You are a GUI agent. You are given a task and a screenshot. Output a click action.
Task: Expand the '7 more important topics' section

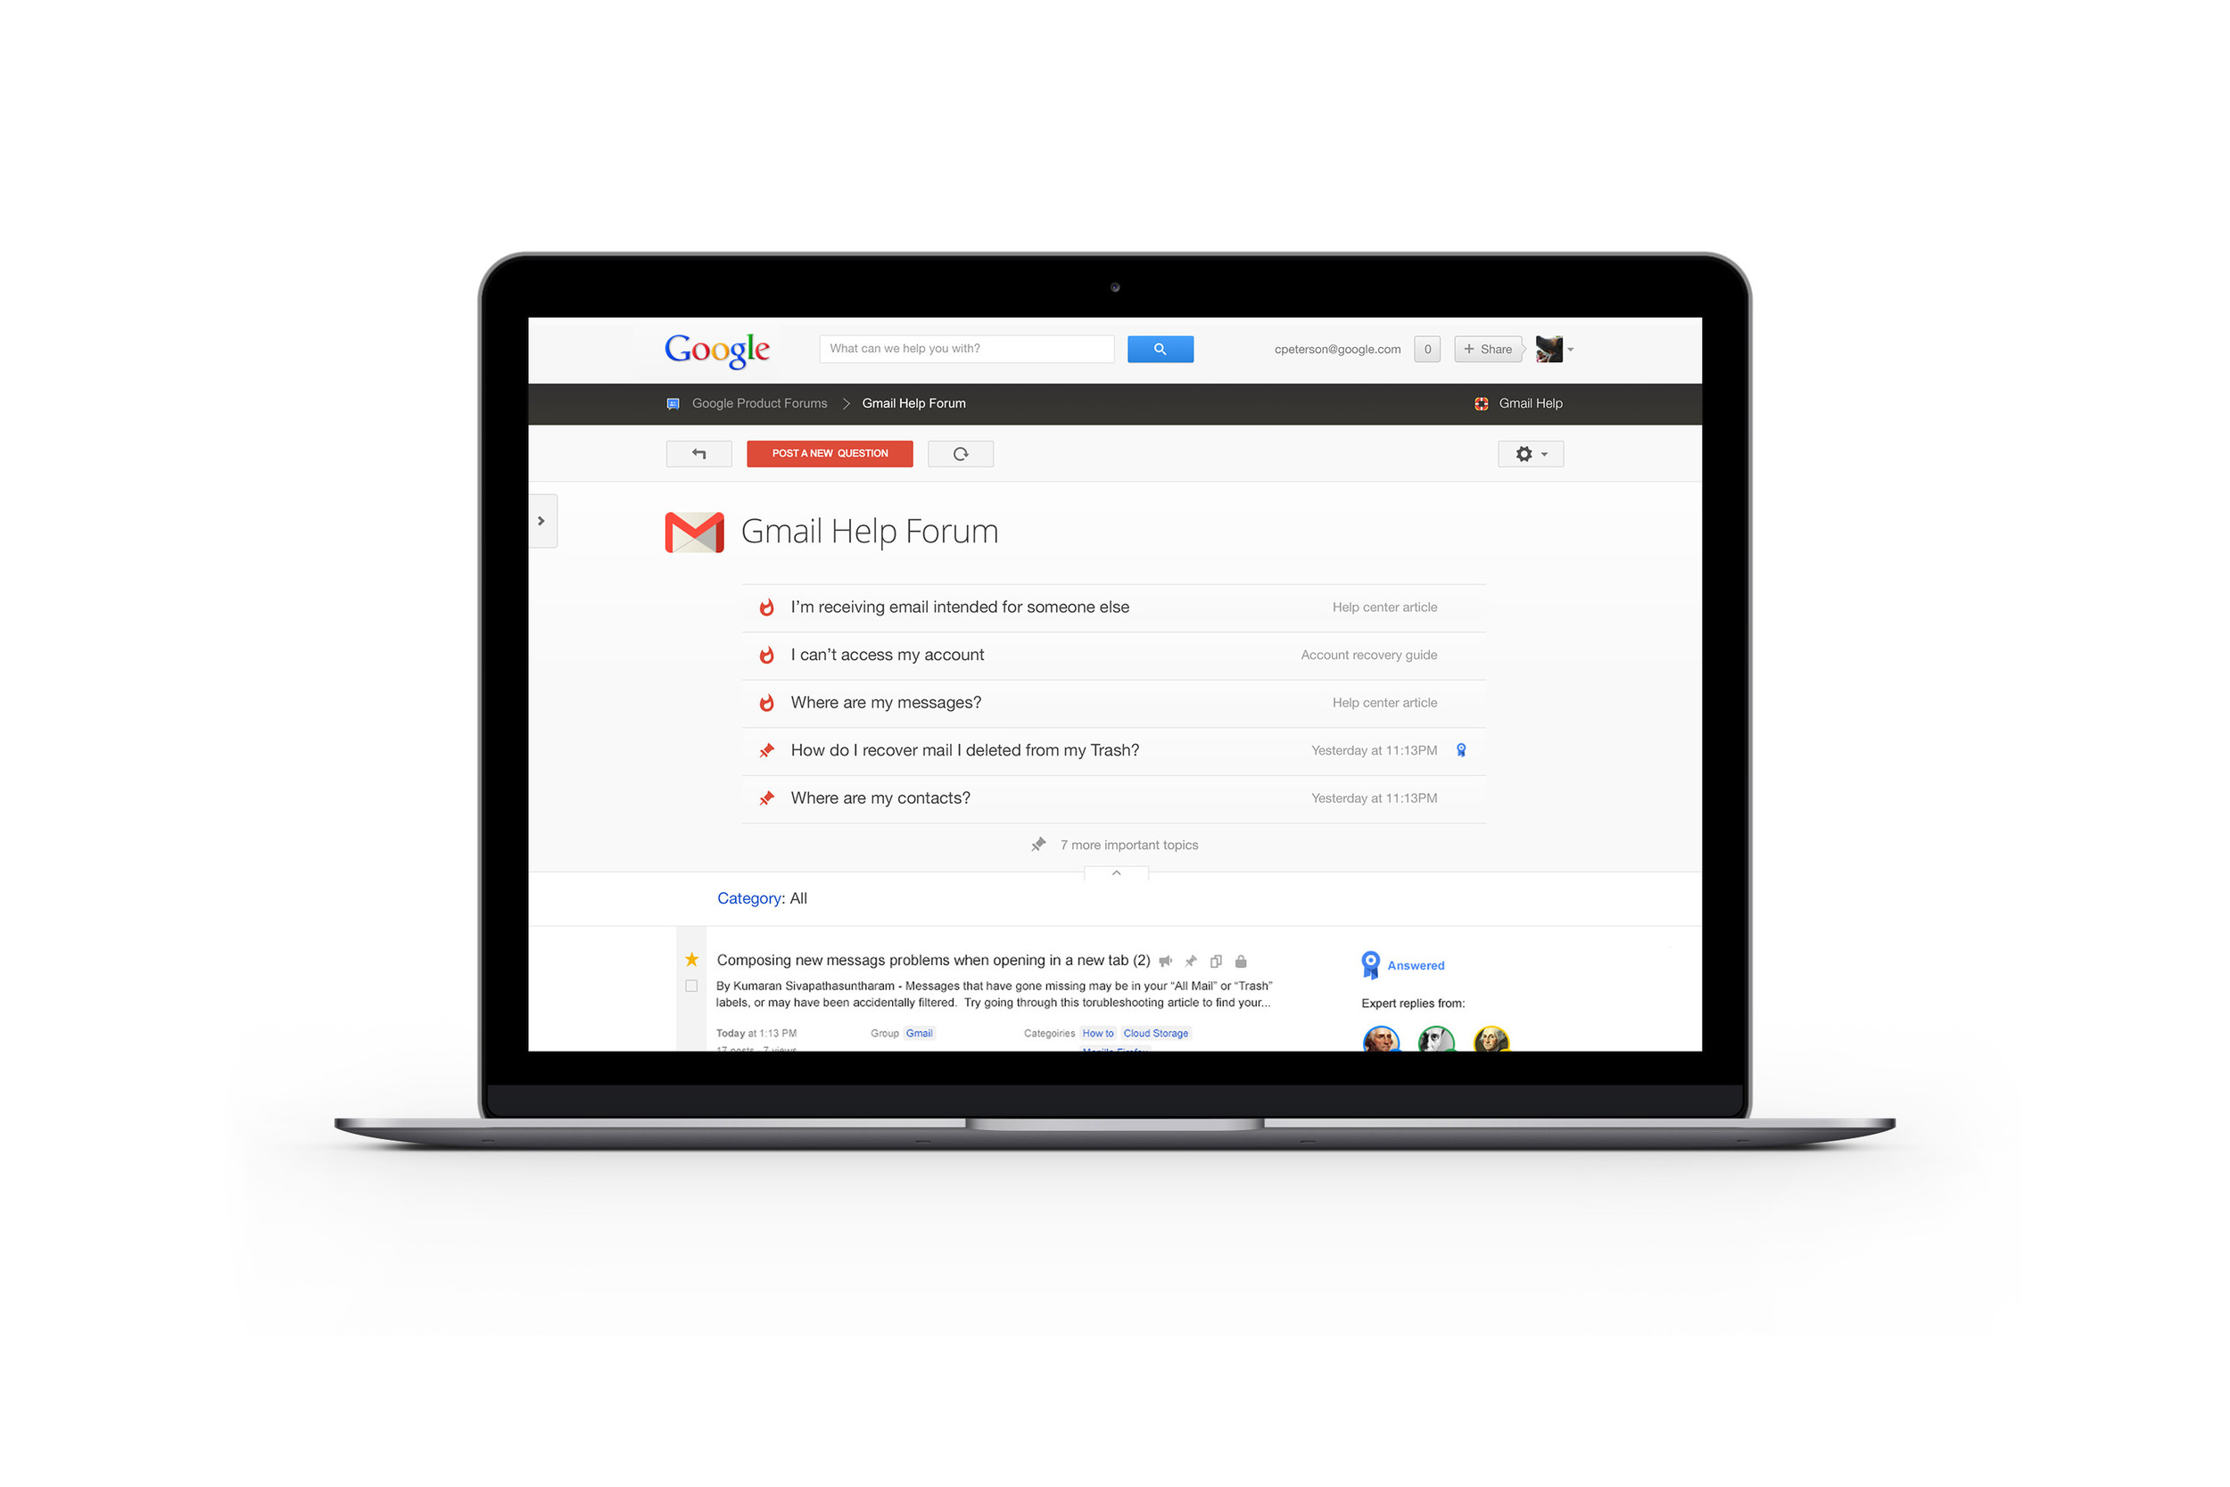pos(1128,845)
